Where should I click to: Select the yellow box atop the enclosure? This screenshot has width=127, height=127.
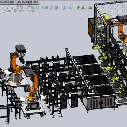[x=107, y=16]
